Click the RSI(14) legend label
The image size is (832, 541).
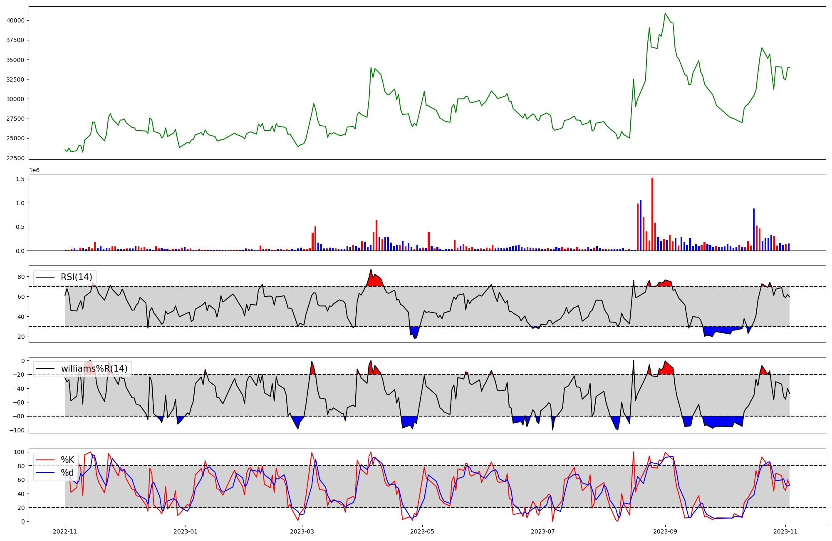pos(77,277)
